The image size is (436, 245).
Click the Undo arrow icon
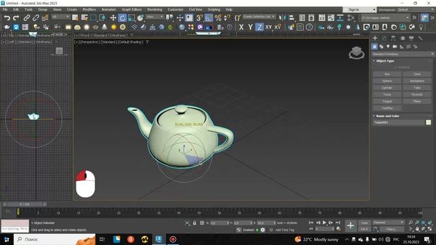(x=7, y=18)
